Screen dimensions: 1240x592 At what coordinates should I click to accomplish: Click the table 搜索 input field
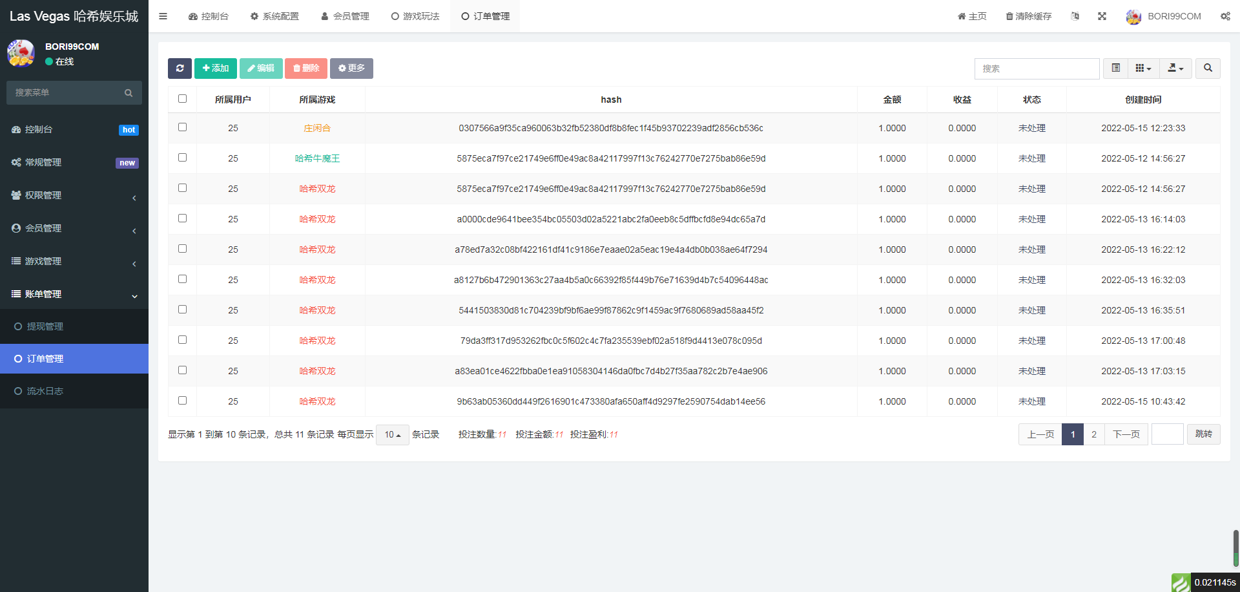(1037, 69)
